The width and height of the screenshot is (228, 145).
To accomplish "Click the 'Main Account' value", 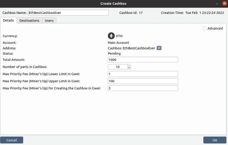I will pos(118,42).
